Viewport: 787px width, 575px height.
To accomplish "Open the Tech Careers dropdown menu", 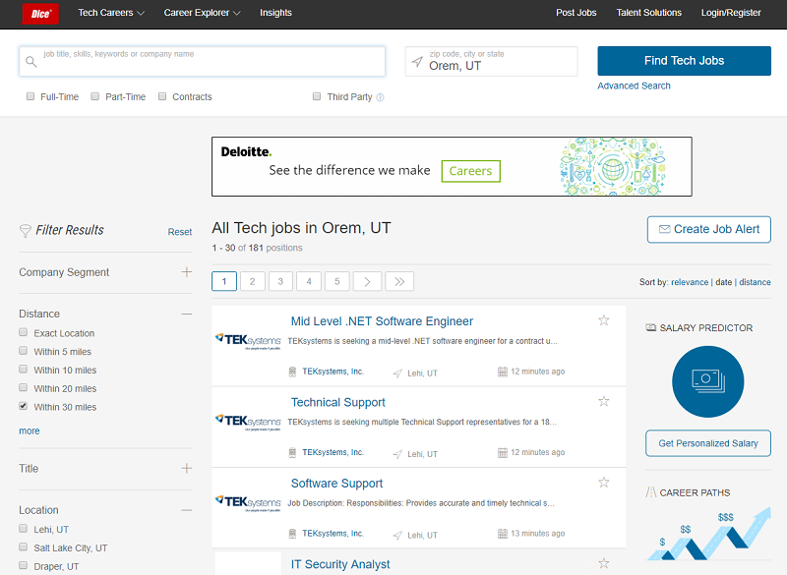I will (111, 13).
